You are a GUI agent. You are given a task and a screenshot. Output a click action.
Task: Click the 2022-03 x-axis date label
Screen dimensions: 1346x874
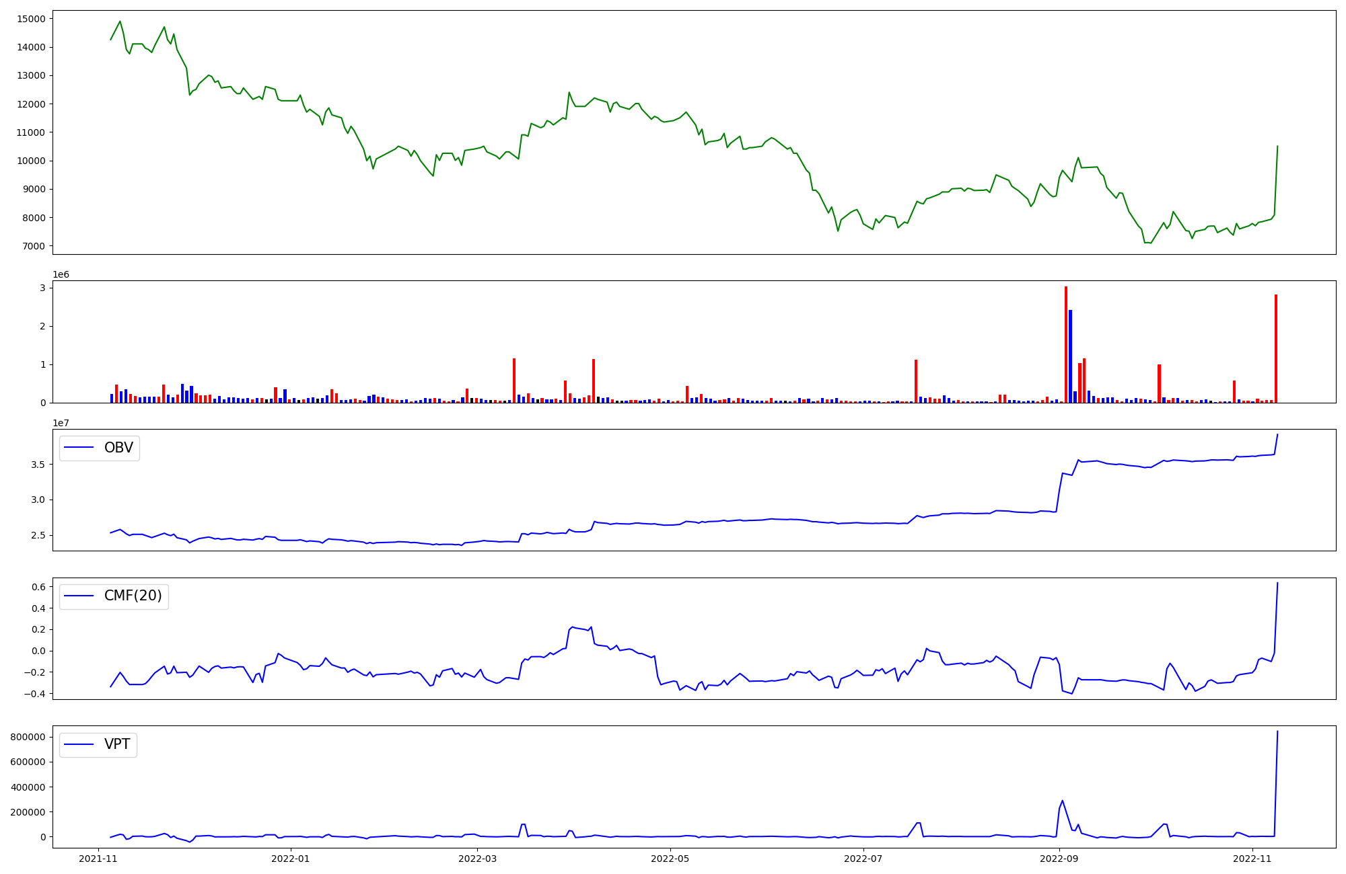pos(477,859)
